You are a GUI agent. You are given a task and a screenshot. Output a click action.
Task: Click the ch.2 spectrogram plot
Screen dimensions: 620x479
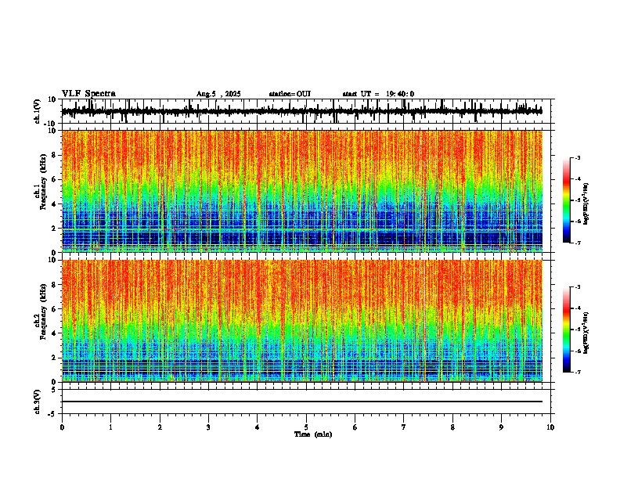point(302,321)
